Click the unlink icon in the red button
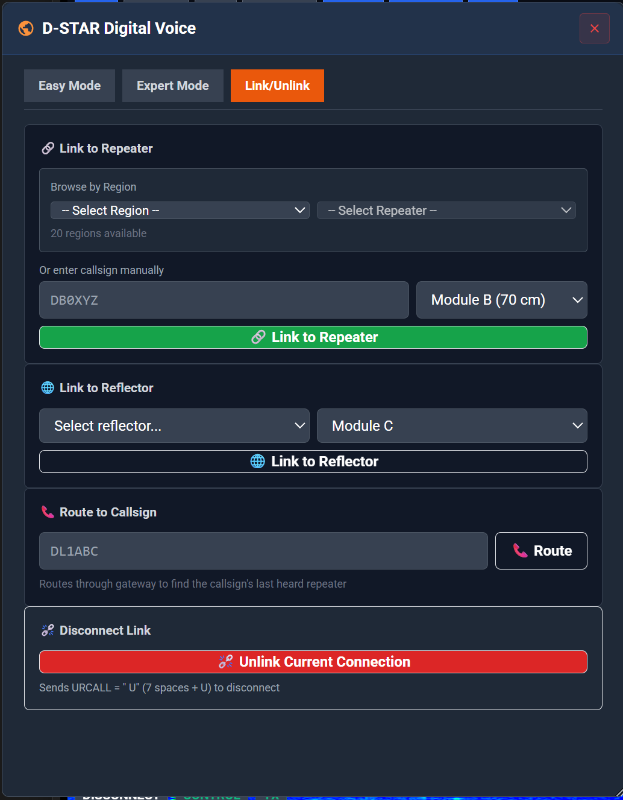This screenshot has width=623, height=800. (x=225, y=661)
